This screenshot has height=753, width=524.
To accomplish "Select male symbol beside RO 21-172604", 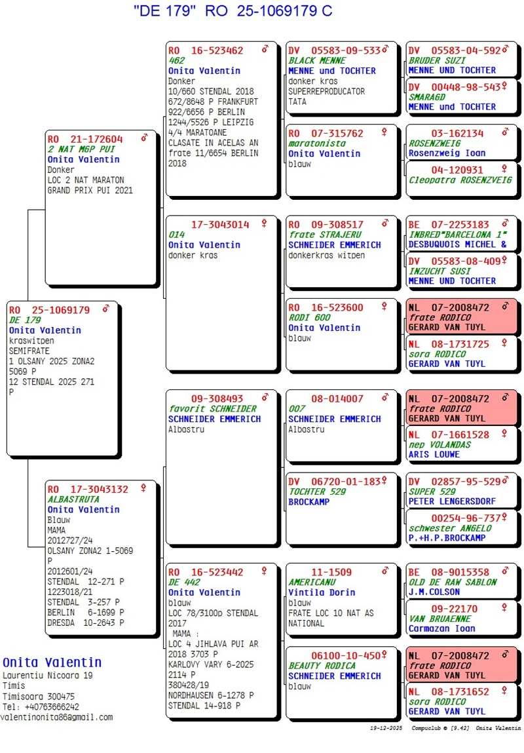I will click(144, 138).
